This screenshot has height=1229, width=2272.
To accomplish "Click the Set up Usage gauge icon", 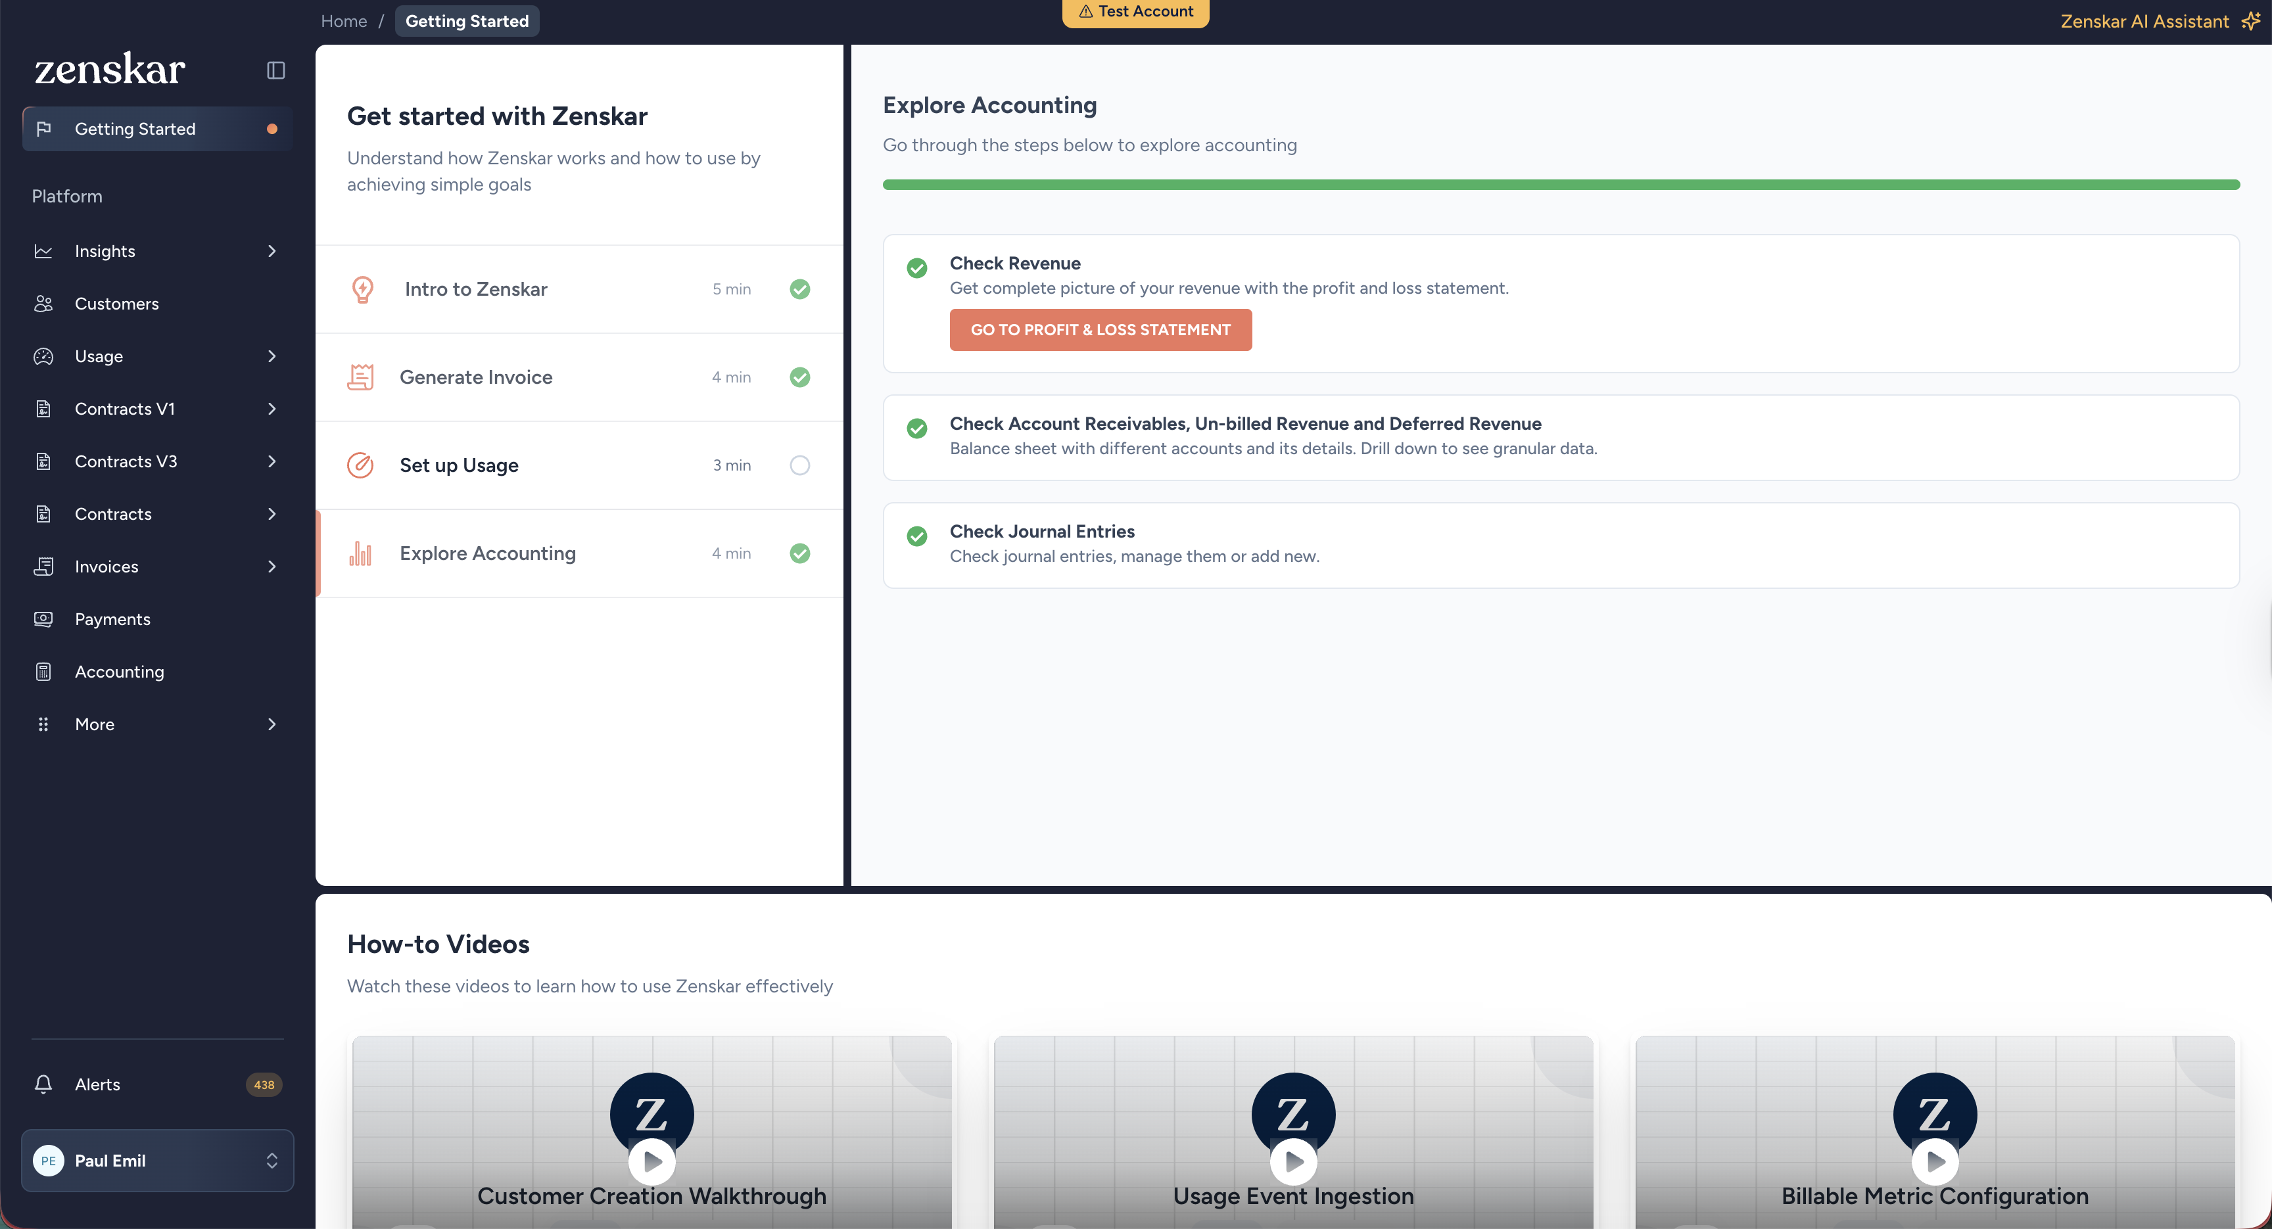I will click(x=360, y=465).
